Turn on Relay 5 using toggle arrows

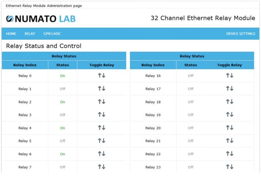(102, 141)
